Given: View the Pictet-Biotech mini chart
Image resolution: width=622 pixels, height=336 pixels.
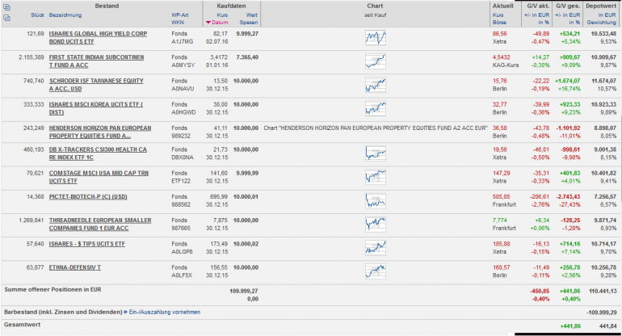Looking at the screenshot, I should tap(374, 201).
